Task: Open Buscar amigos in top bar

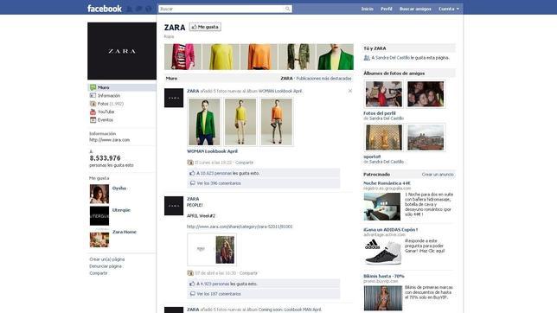Action: click(x=415, y=9)
